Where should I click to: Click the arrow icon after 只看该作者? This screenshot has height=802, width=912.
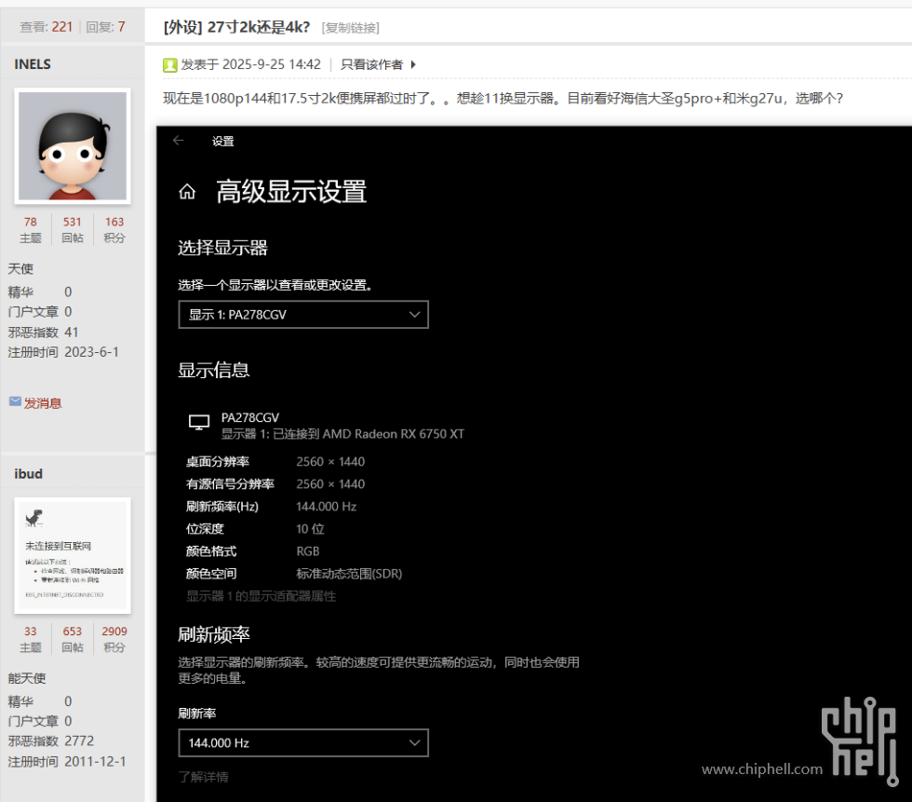(x=413, y=64)
